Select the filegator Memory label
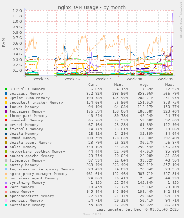Viewport: 184px width, 218px height. pyautogui.click(x=27, y=160)
